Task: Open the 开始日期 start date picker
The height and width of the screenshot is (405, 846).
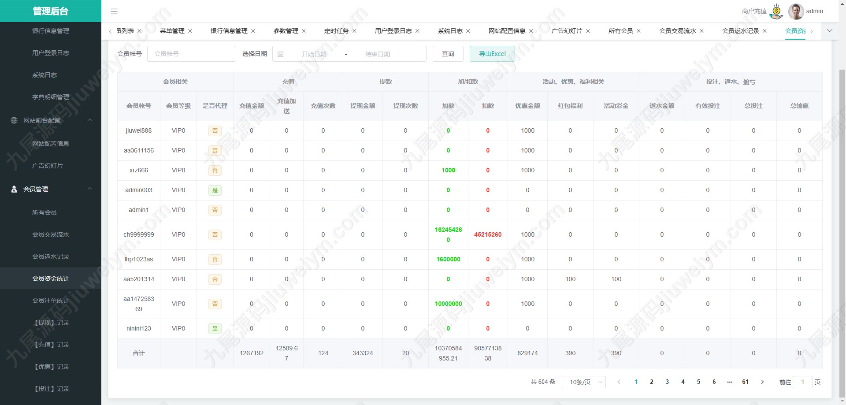Action: pos(314,54)
